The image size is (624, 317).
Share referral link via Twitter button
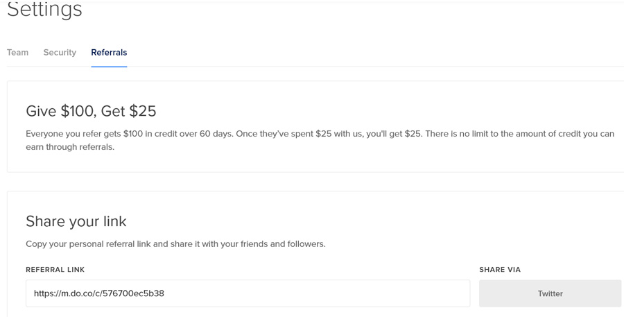pyautogui.click(x=550, y=293)
